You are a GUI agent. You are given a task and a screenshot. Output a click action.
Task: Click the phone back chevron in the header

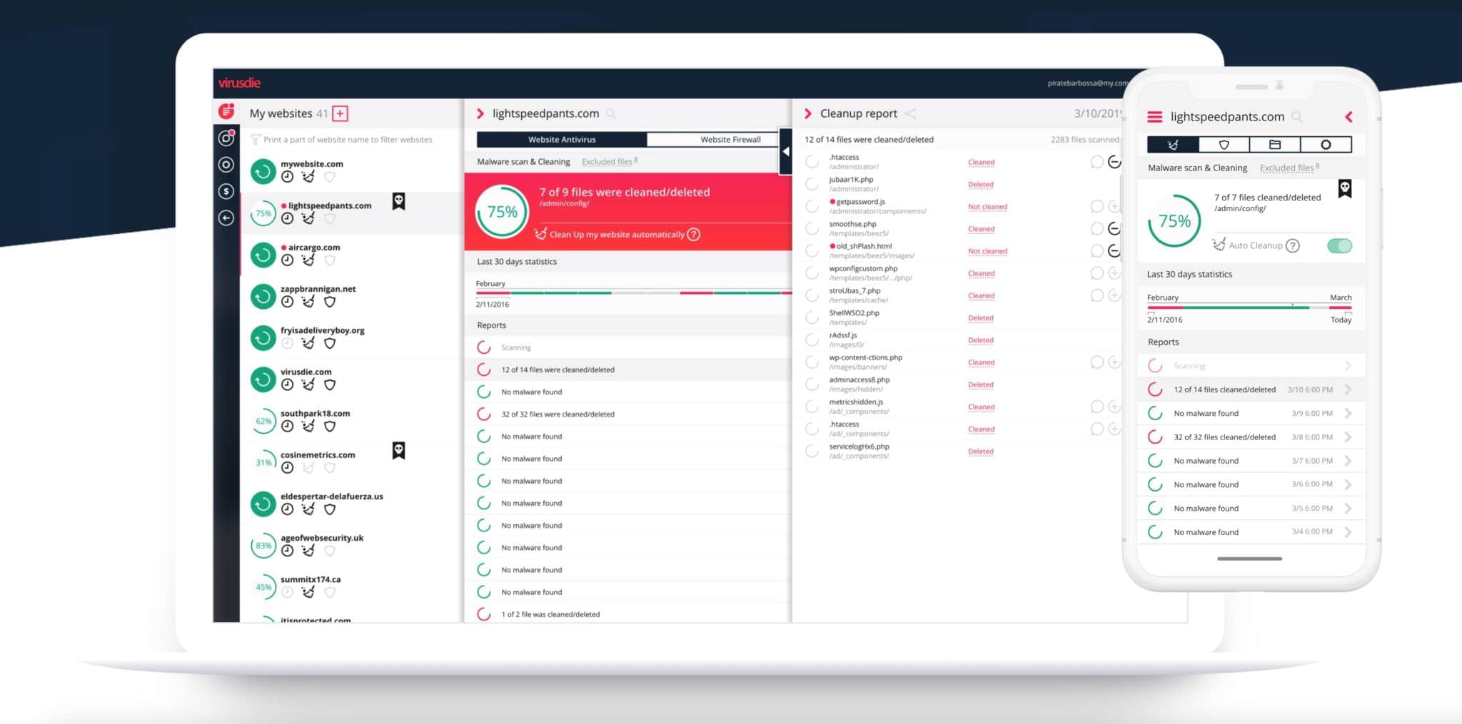point(1348,116)
